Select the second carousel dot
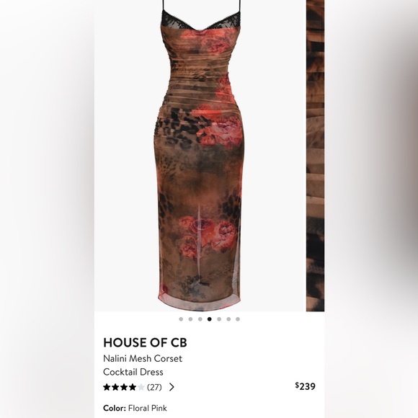418x418 pixels. tap(190, 319)
